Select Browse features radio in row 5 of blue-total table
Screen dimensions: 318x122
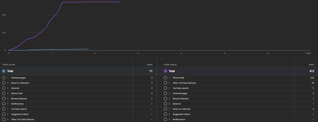pyautogui.click(x=4, y=99)
